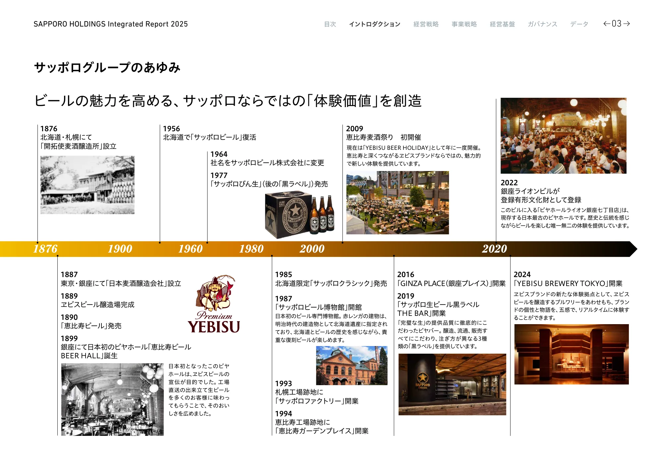This screenshot has width=663, height=469.
Task: Click the YEBISU BREWERY TOKYO interior photo
Action: 572,354
